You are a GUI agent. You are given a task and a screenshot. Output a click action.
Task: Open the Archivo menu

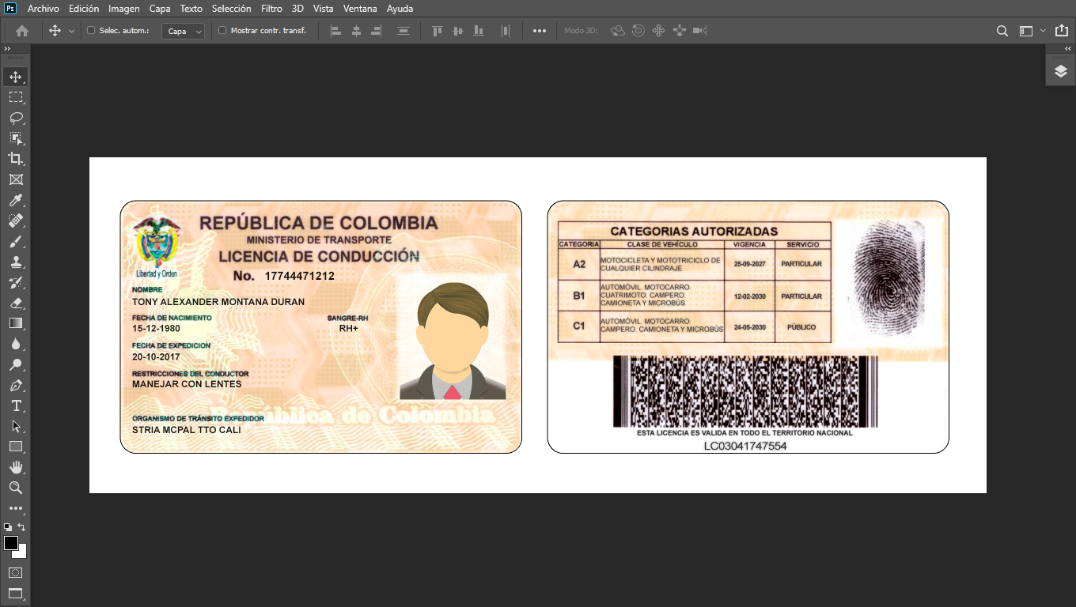[43, 9]
